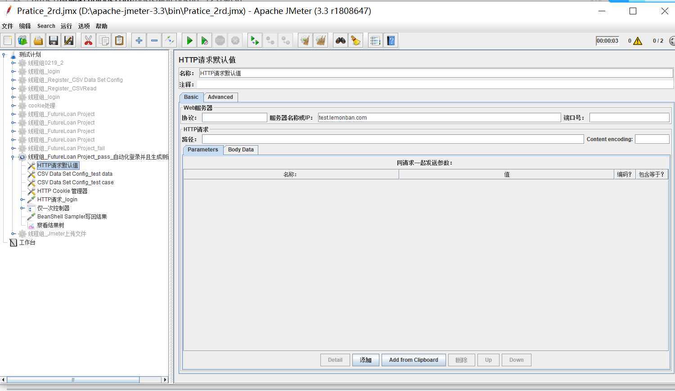Viewport: 675px width, 391px height.
Task: Click the Save test plan floppy icon
Action: [54, 41]
